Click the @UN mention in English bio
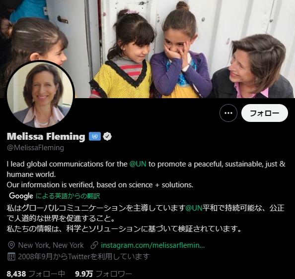Viewport: 295px width, 279px height. tap(138, 164)
